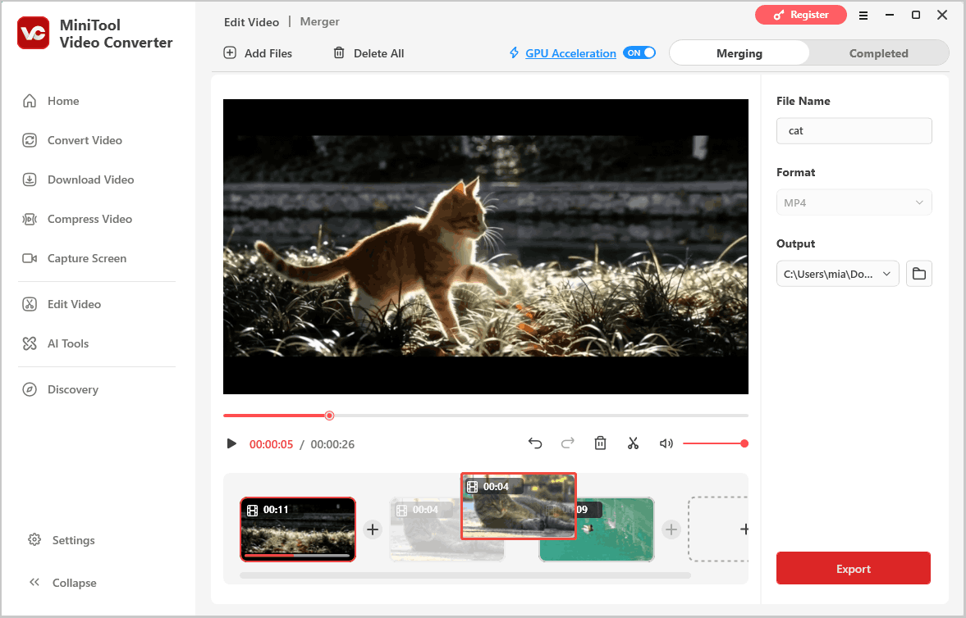
Task: Click the Export button
Action: tap(854, 568)
